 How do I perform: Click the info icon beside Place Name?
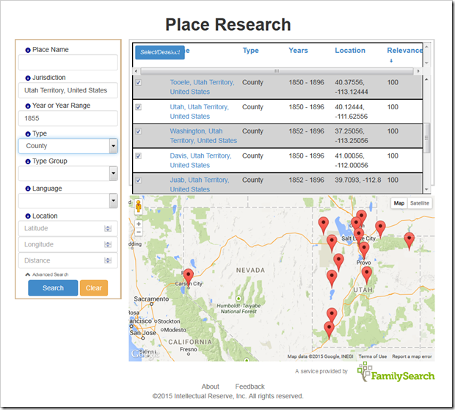click(x=28, y=50)
